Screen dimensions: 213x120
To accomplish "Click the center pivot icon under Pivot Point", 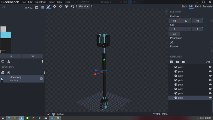I will (x=171, y=42).
